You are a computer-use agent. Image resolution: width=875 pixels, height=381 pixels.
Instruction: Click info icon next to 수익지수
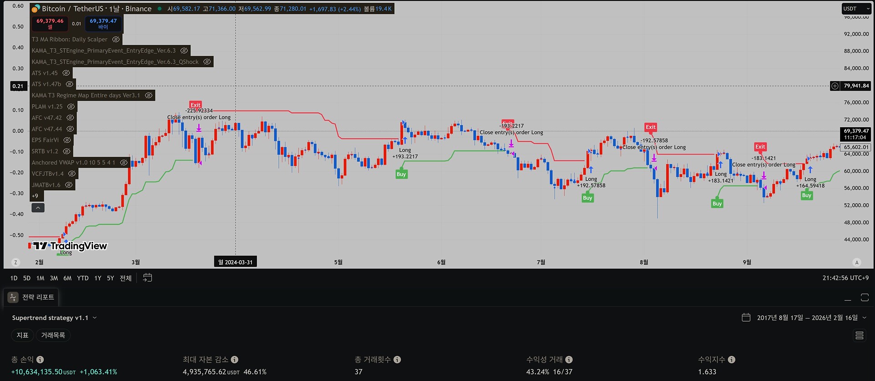coord(731,360)
